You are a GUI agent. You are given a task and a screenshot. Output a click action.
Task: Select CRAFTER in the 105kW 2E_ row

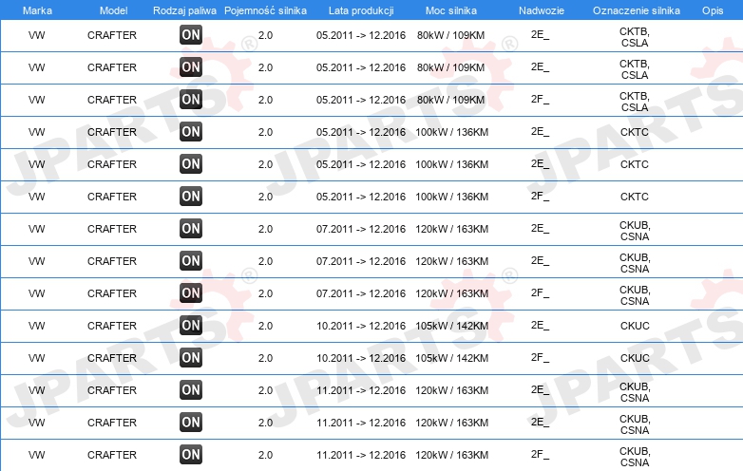point(112,326)
